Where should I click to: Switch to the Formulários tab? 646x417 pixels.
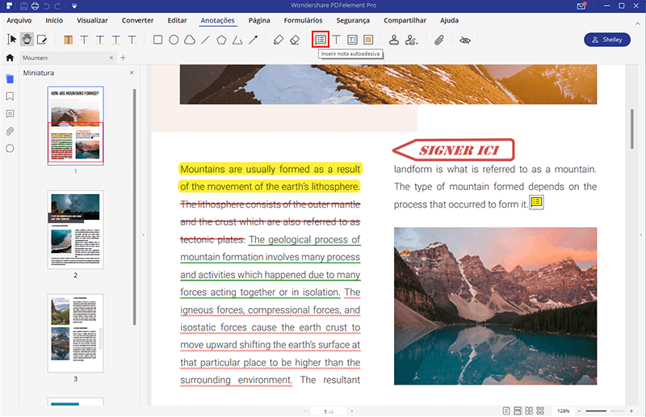pyautogui.click(x=303, y=19)
